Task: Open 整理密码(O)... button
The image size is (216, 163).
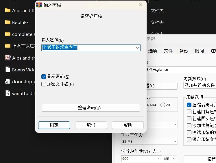Action: click(91, 108)
